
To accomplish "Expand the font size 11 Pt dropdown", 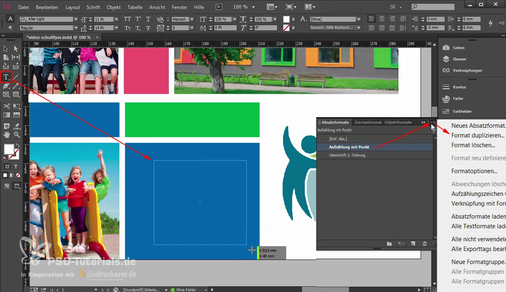I will [x=116, y=19].
